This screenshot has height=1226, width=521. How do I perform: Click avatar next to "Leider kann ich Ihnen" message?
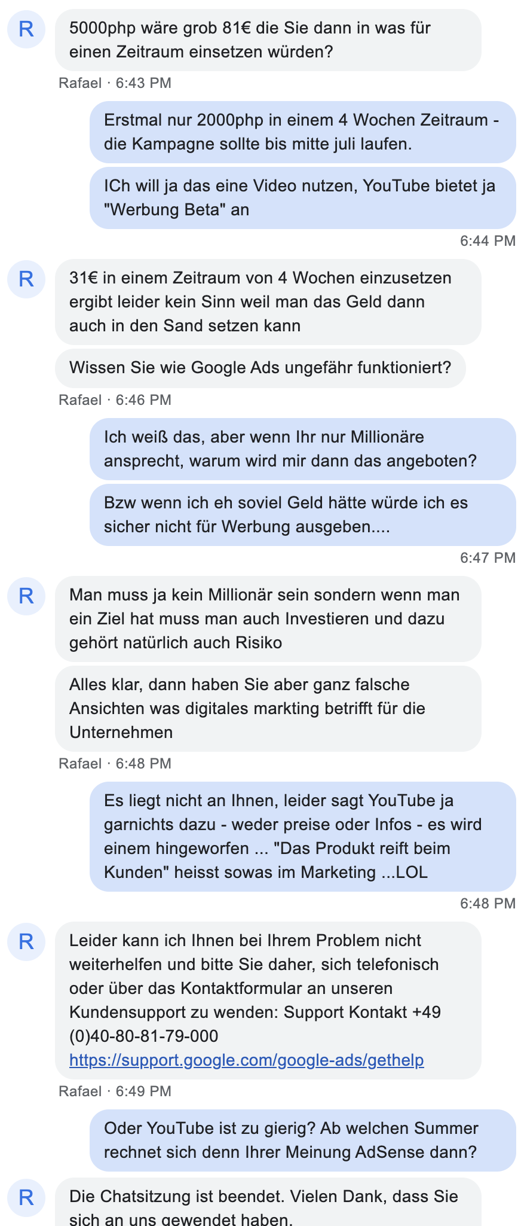coord(26,941)
